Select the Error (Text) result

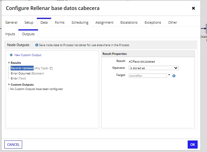[x=18, y=78]
